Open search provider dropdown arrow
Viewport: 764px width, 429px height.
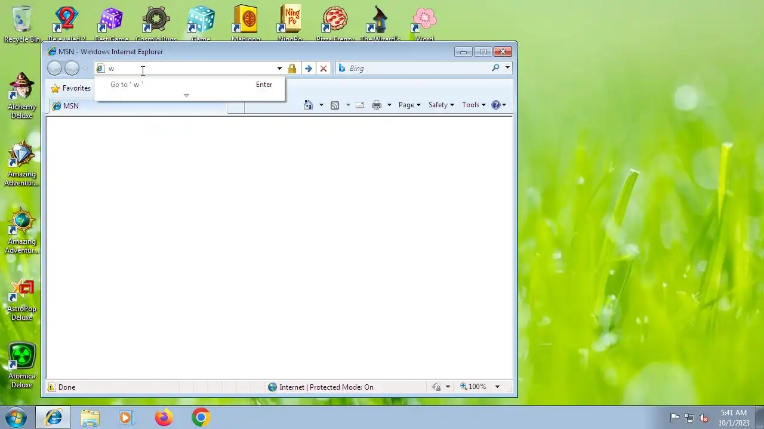click(507, 68)
